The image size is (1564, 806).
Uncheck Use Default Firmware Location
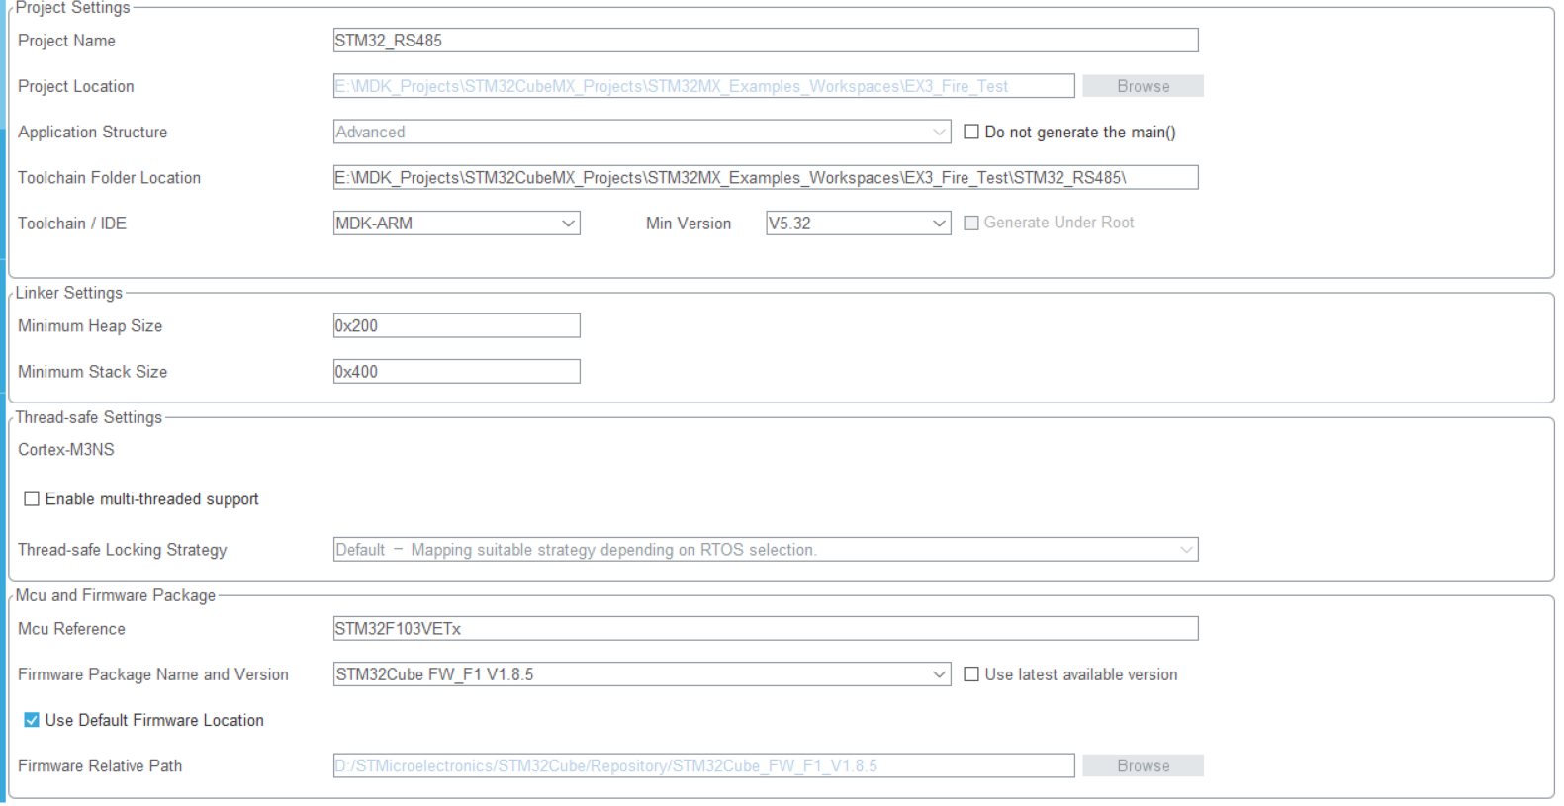click(x=32, y=720)
